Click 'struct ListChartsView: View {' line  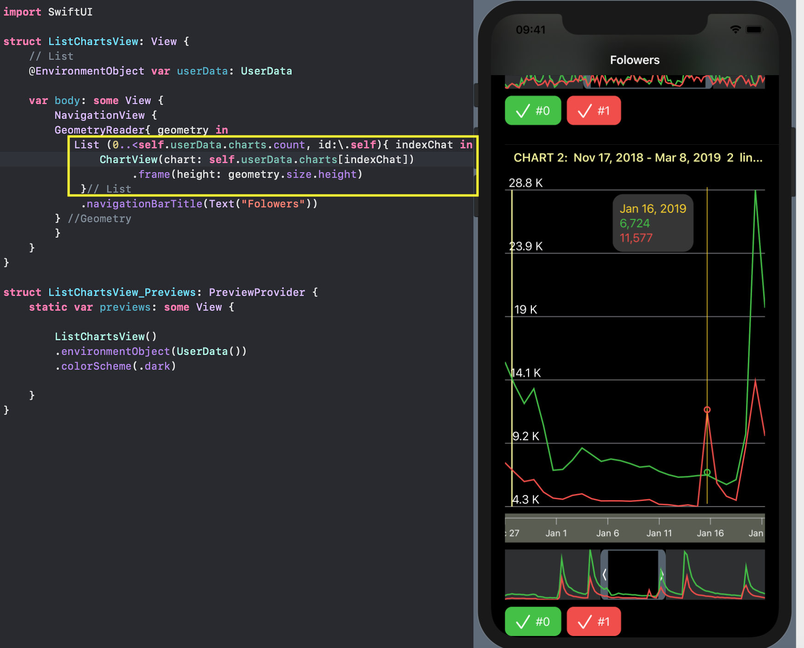96,41
